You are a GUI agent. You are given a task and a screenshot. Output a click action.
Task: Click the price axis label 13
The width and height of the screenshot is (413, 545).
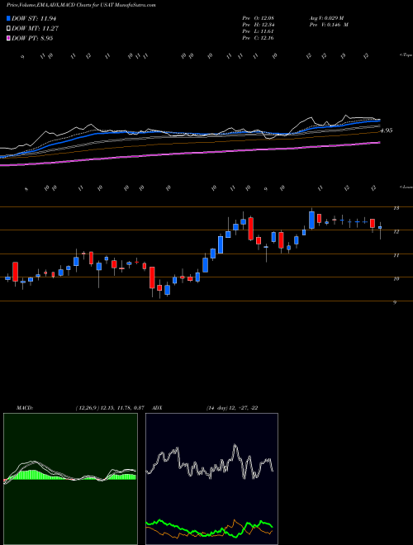[x=396, y=208]
